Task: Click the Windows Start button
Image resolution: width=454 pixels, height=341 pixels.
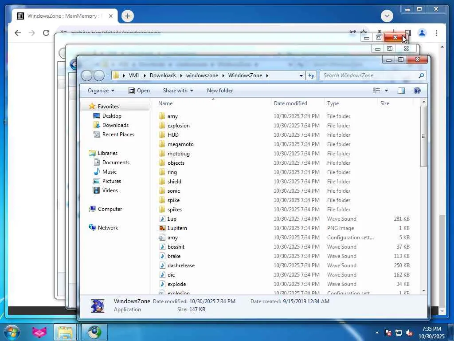Action: (12, 332)
